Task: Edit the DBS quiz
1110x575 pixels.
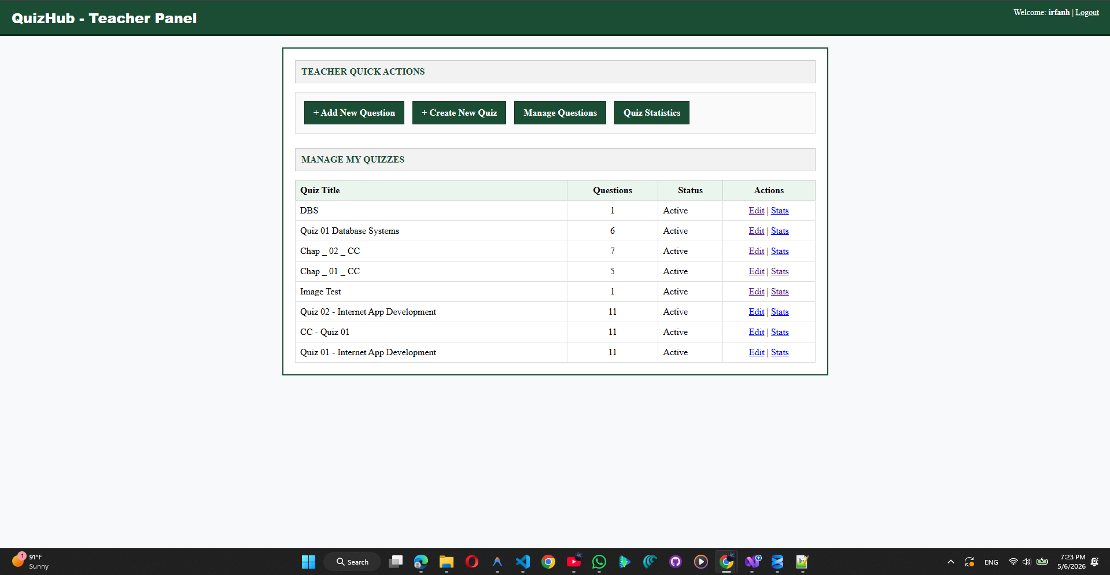Action: pyautogui.click(x=757, y=211)
